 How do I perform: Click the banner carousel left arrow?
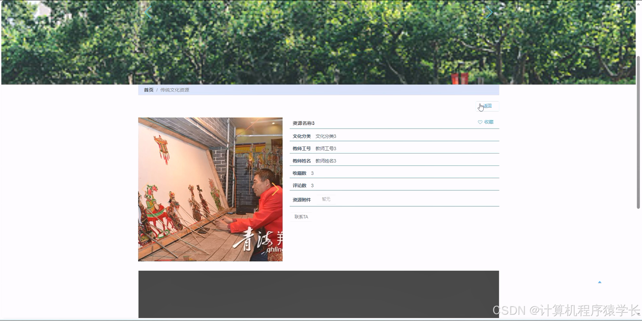pos(148,12)
